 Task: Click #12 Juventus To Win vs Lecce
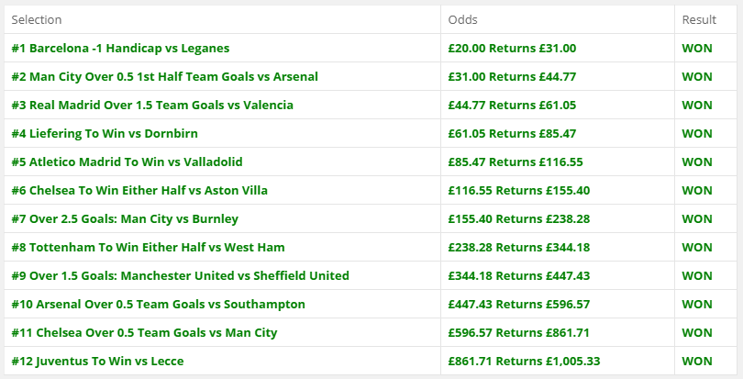tap(97, 361)
